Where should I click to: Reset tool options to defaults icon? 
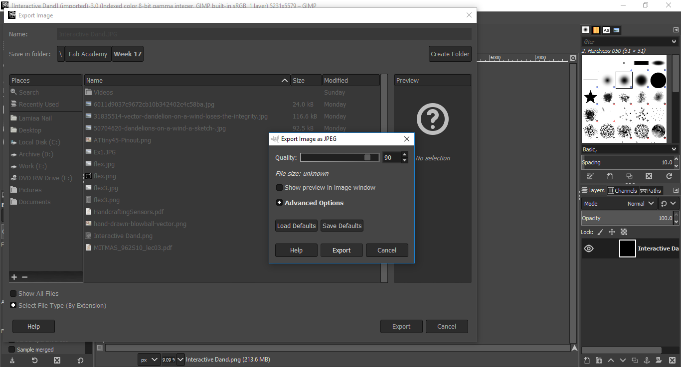pos(80,361)
